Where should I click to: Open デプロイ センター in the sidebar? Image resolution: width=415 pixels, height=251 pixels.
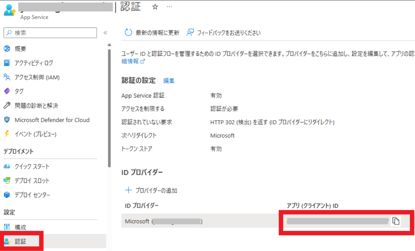click(x=32, y=195)
